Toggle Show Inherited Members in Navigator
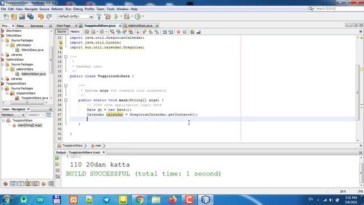Screen dimensions: 364x205 (6, 184)
